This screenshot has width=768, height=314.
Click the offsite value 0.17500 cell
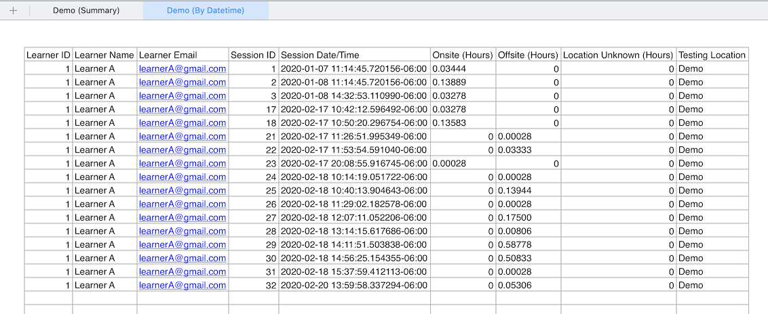coord(528,217)
